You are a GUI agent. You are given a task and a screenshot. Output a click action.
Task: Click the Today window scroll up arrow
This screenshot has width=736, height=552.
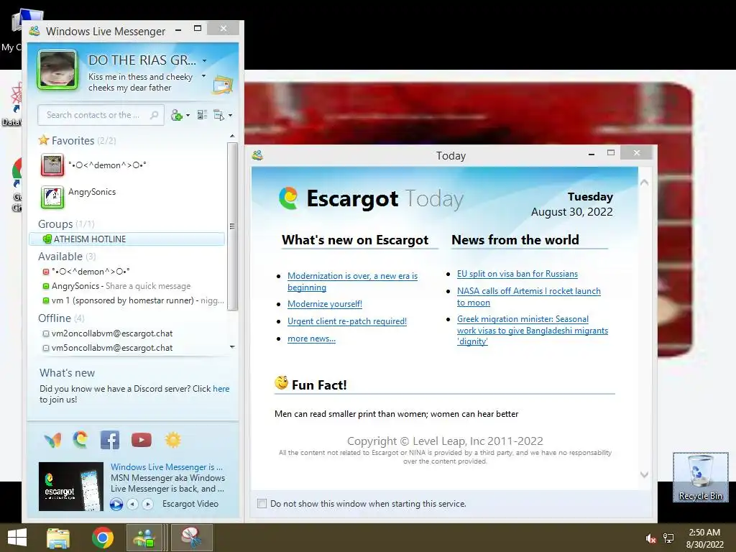(x=644, y=182)
